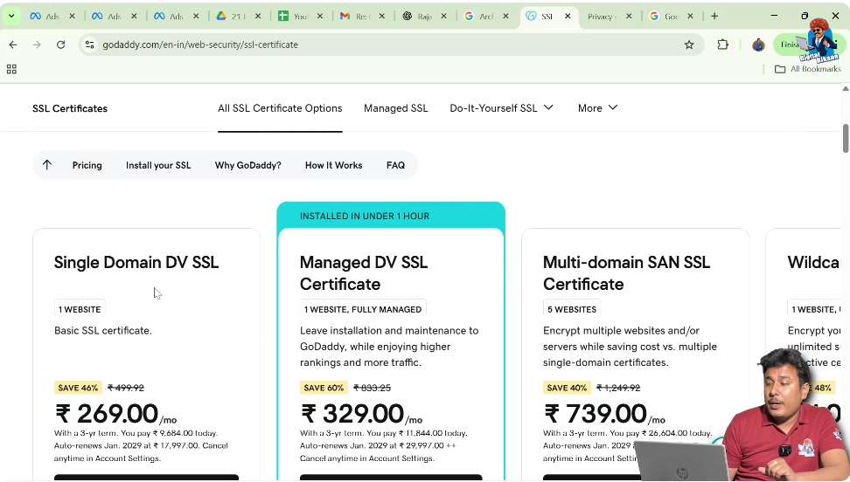Click Managed DV SSL Certificate title
850x482 pixels.
(x=364, y=273)
